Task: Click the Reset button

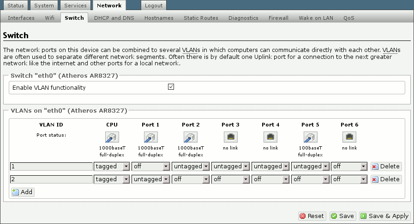Action: (x=312, y=216)
